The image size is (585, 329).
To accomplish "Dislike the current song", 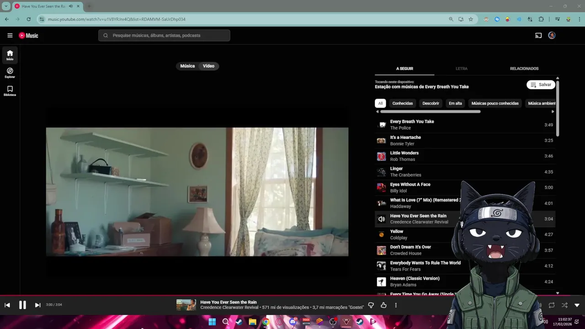I will pos(371,305).
